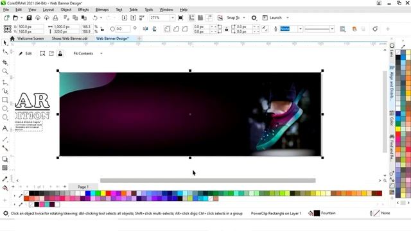This screenshot has height=231, width=411.
Task: Select the Drop Shadow tool
Action: point(5,159)
